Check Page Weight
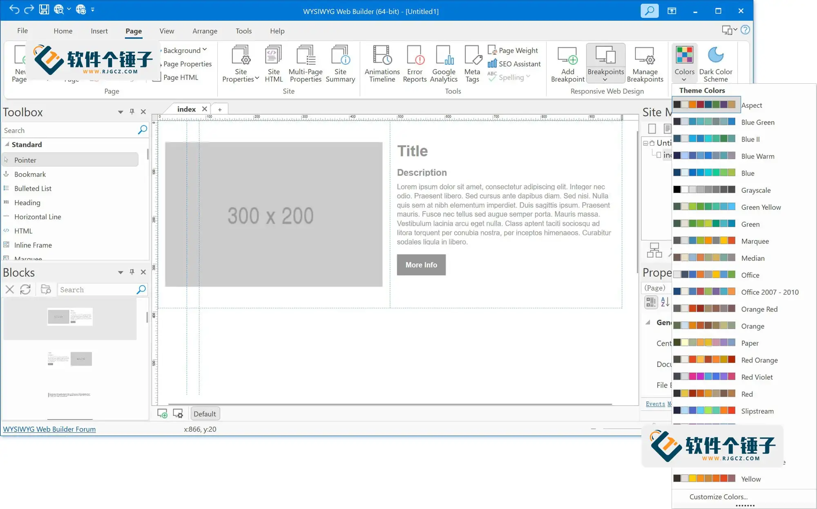817x509 pixels. click(x=513, y=50)
